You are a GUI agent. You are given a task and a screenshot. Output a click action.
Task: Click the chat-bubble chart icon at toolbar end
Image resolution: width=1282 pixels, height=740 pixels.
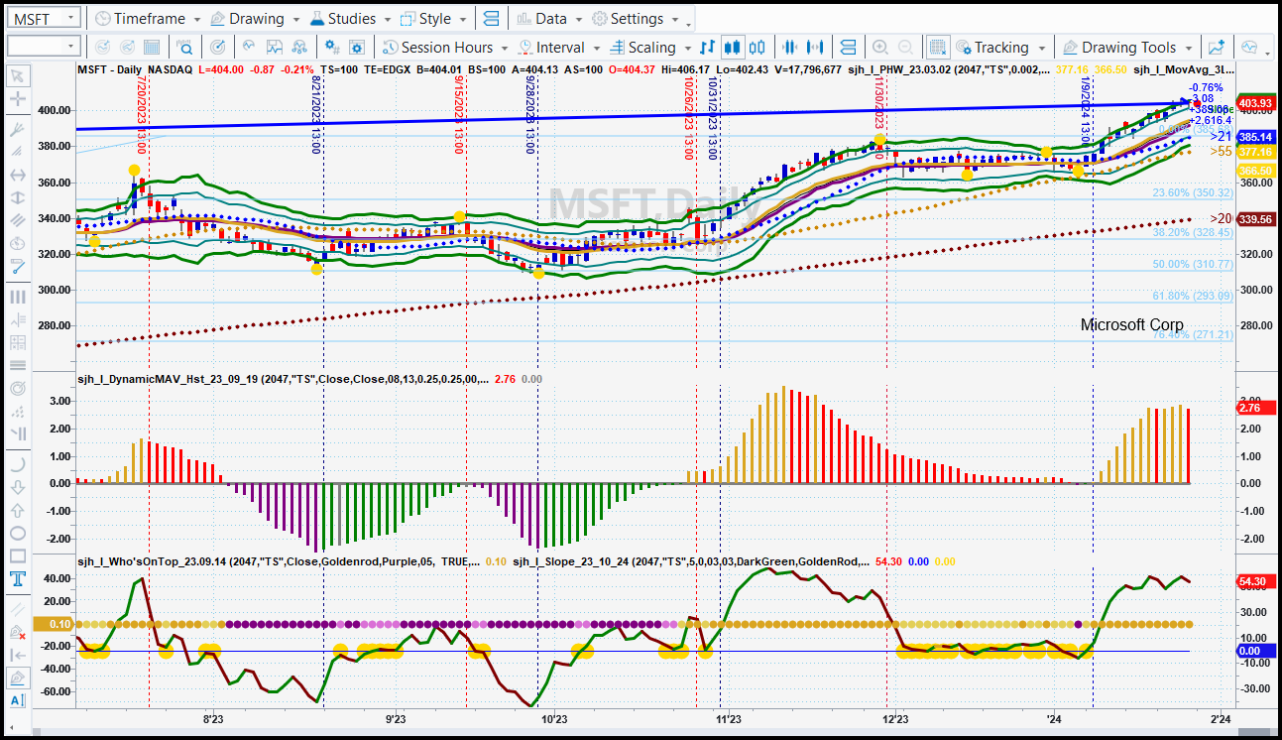click(1249, 47)
